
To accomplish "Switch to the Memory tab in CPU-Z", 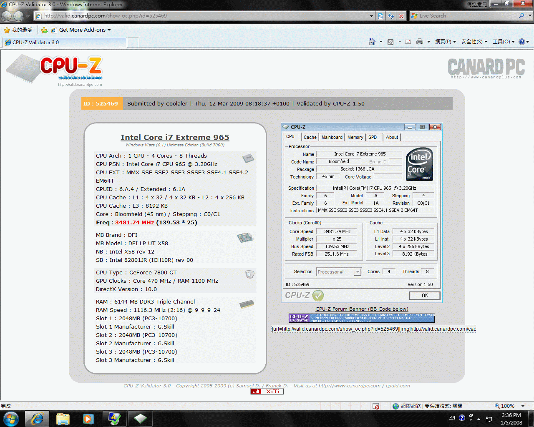I will click(x=355, y=137).
